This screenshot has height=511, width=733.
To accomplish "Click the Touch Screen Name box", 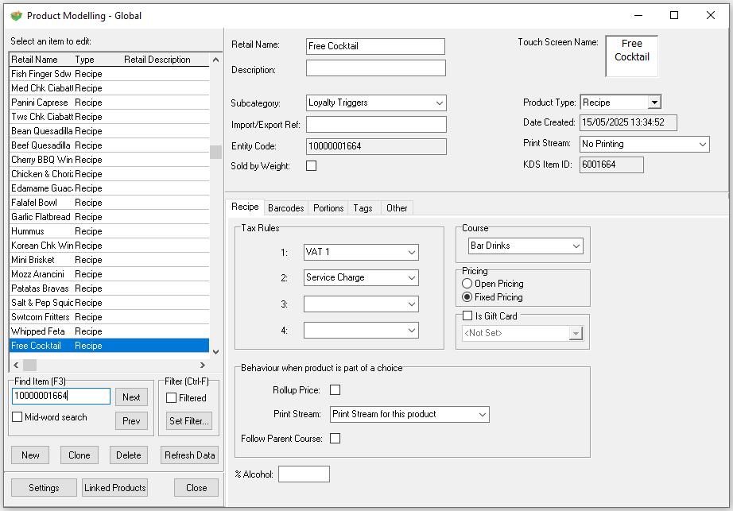I will (631, 56).
